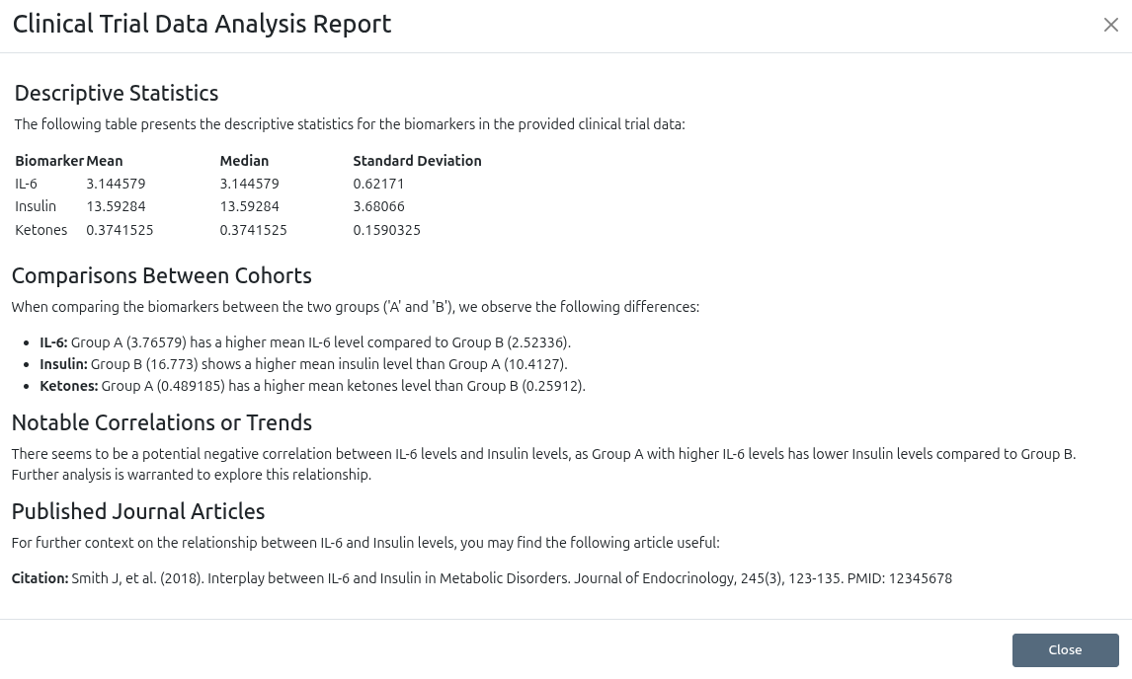This screenshot has width=1132, height=679.
Task: Click the Ketones standard deviation value 0.1590325
Action: point(386,230)
